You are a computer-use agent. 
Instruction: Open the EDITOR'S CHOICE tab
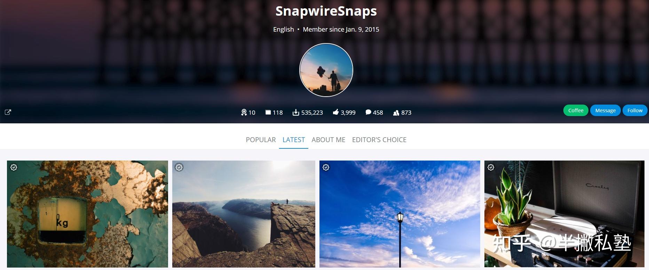(x=379, y=140)
